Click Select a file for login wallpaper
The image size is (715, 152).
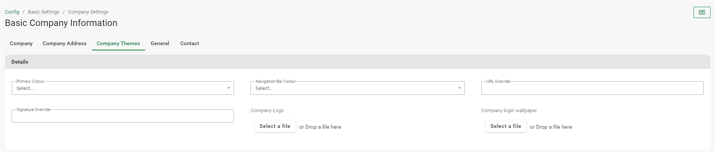click(x=506, y=126)
